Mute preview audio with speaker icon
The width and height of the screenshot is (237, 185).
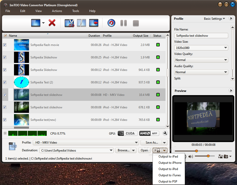click(190, 157)
